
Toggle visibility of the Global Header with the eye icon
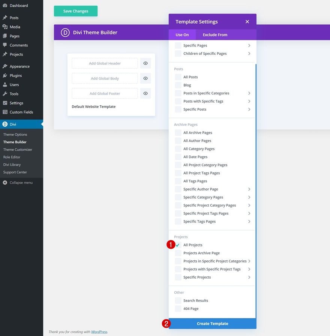coord(145,63)
